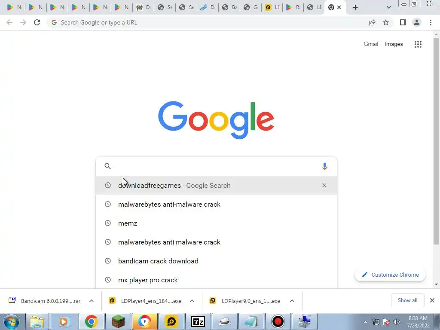440x330 pixels.
Task: Show hidden system tray icons
Action: (365, 322)
